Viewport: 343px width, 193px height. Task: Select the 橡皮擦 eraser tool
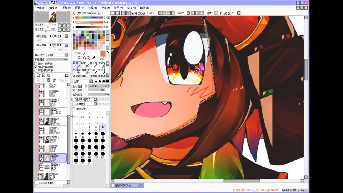pyautogui.click(x=85, y=71)
